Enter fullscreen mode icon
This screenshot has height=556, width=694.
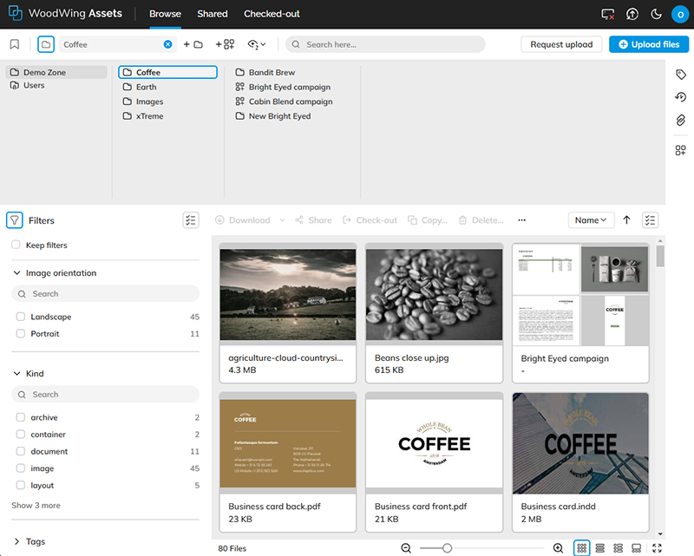tap(658, 548)
